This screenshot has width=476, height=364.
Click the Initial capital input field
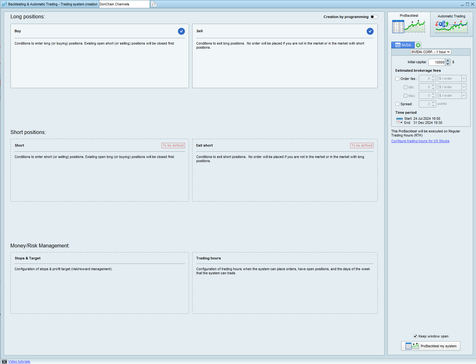(437, 62)
